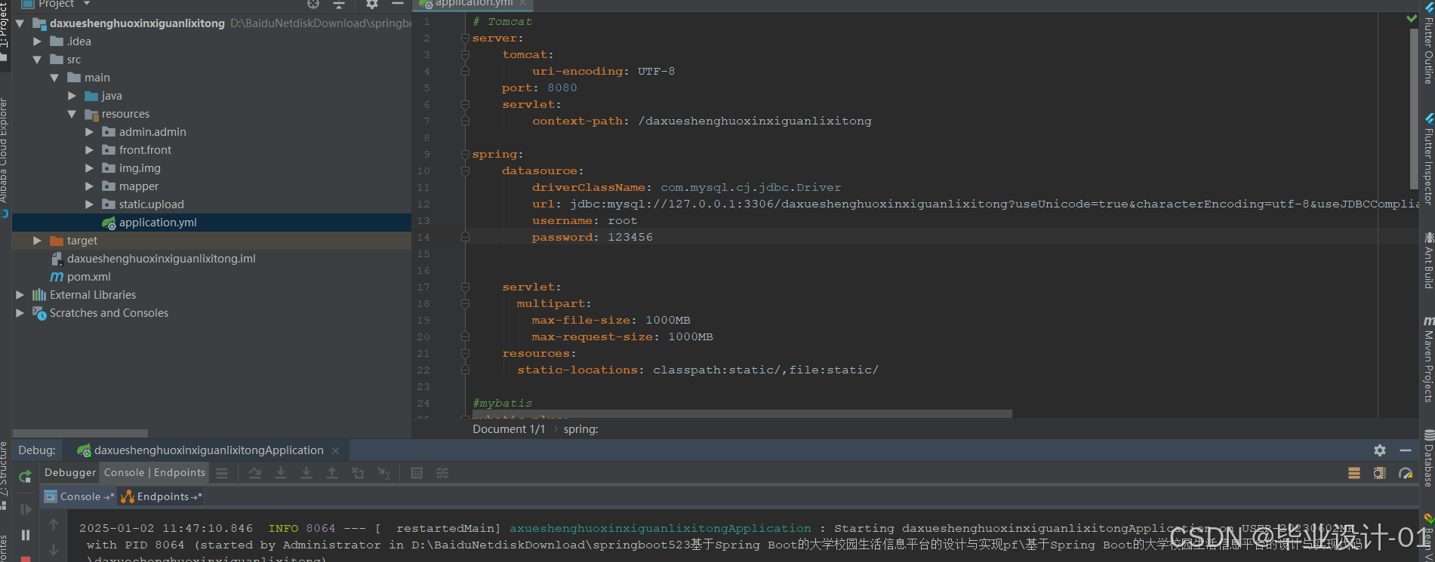The image size is (1435, 562).
Task: Expand Scratches and Consoles node
Action: pos(20,313)
